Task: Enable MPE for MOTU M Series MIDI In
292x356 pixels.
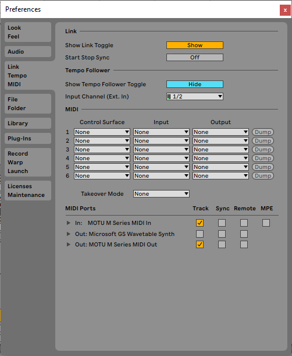Action: (x=266, y=223)
